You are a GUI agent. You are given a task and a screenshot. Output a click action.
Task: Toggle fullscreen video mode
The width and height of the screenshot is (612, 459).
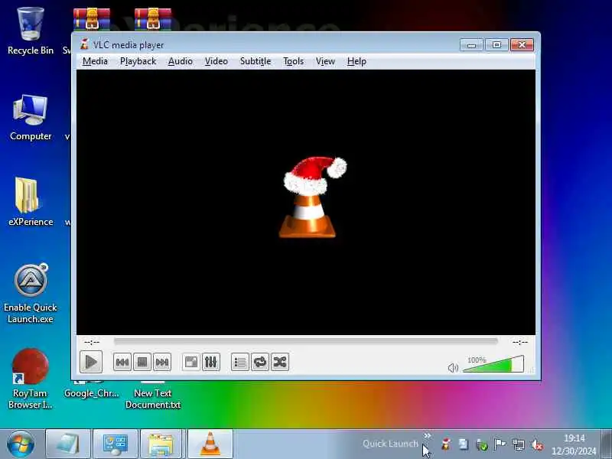(190, 362)
